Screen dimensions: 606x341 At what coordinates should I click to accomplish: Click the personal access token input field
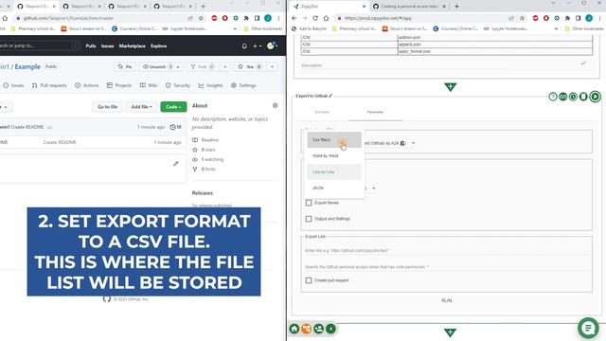[x=446, y=267]
